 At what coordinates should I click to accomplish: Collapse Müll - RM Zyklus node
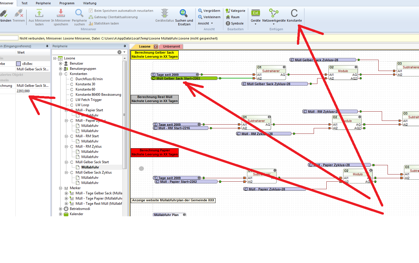[x=66, y=146]
